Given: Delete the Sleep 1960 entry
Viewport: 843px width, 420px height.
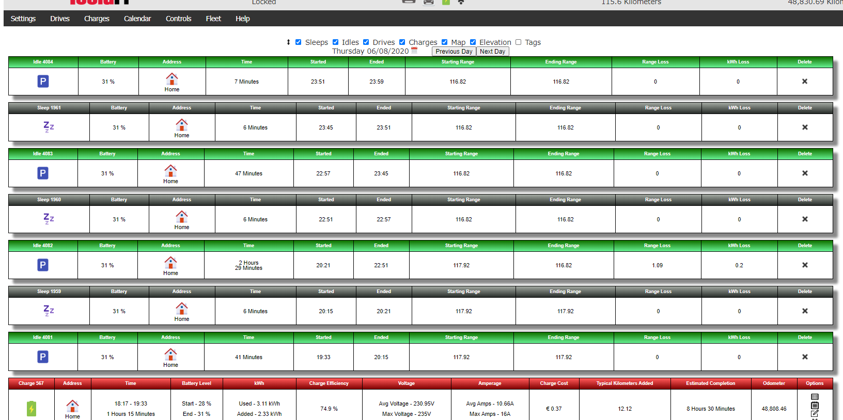Looking at the screenshot, I should [x=805, y=219].
